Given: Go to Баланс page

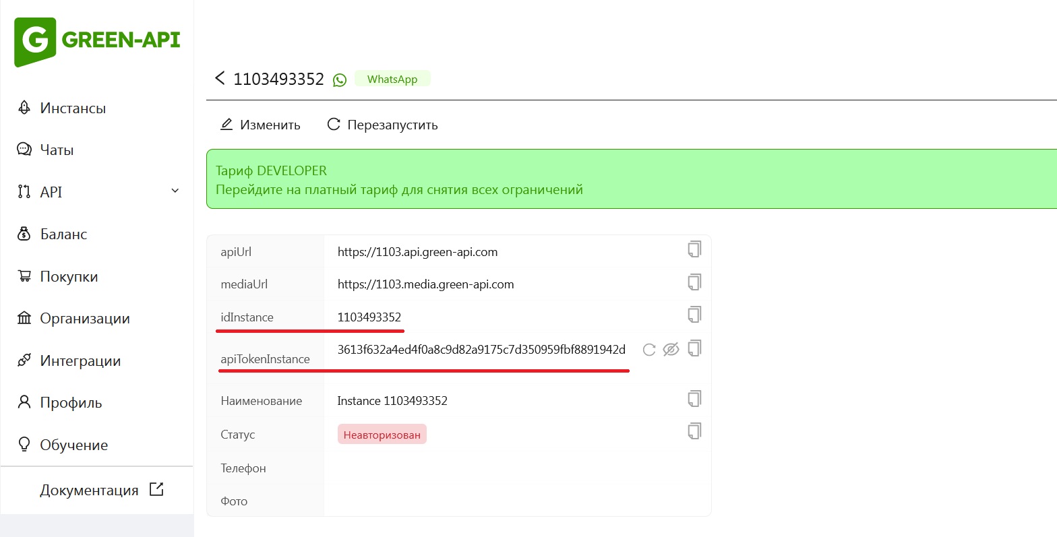Looking at the screenshot, I should point(63,234).
